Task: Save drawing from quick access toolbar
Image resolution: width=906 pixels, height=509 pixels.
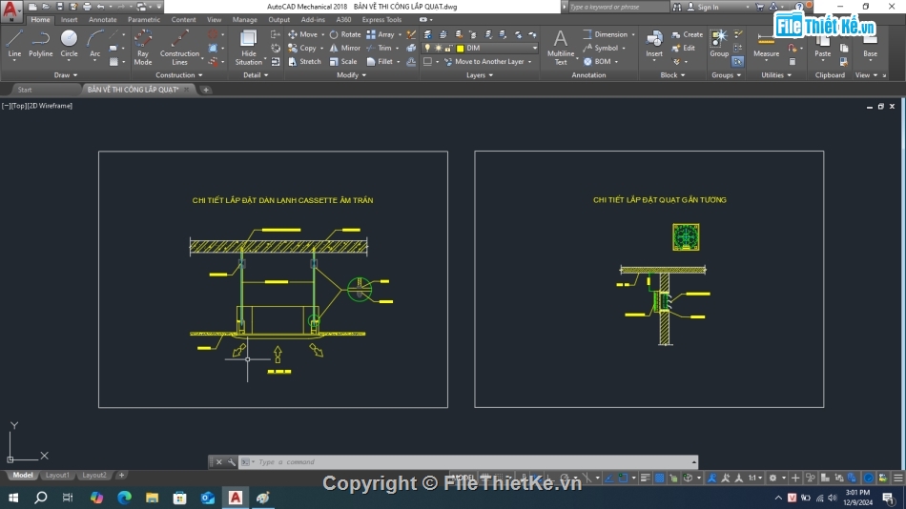Action: (x=59, y=7)
